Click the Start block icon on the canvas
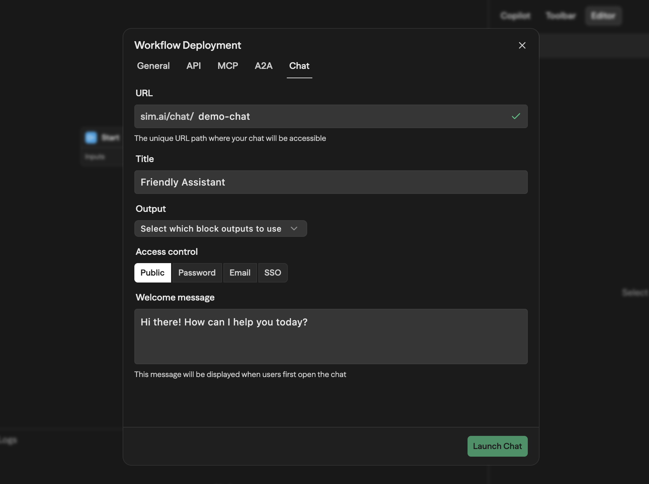 (x=91, y=137)
